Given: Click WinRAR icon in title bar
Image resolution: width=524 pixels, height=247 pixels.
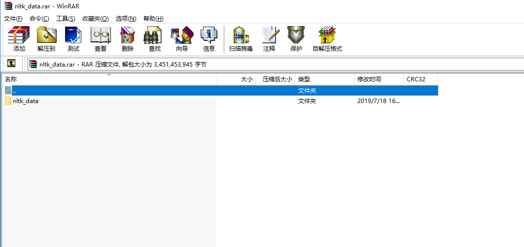Looking at the screenshot, I should tap(8, 6).
